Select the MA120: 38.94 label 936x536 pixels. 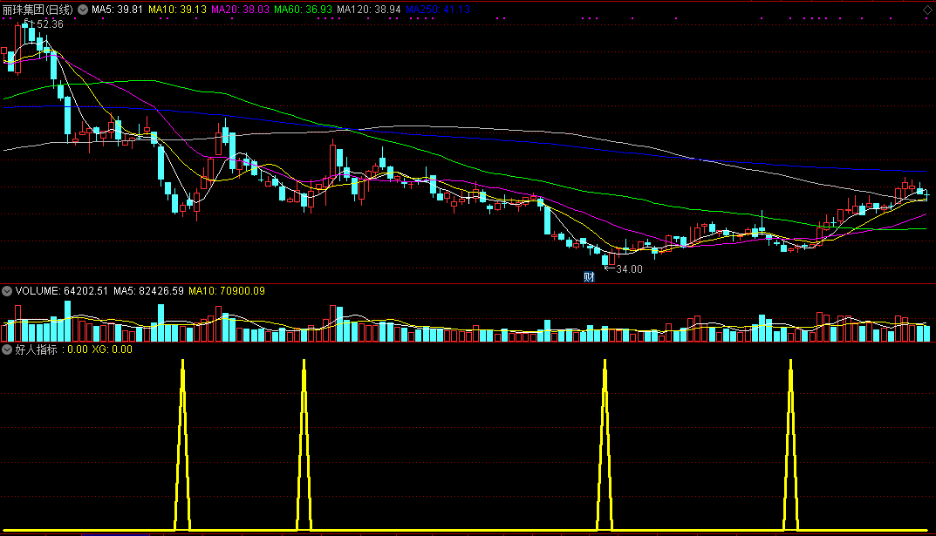369,10
